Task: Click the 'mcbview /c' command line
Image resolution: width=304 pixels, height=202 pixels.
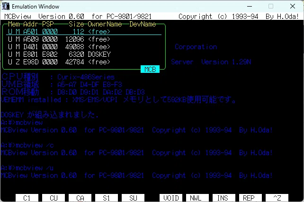Action: [x=27, y=145]
